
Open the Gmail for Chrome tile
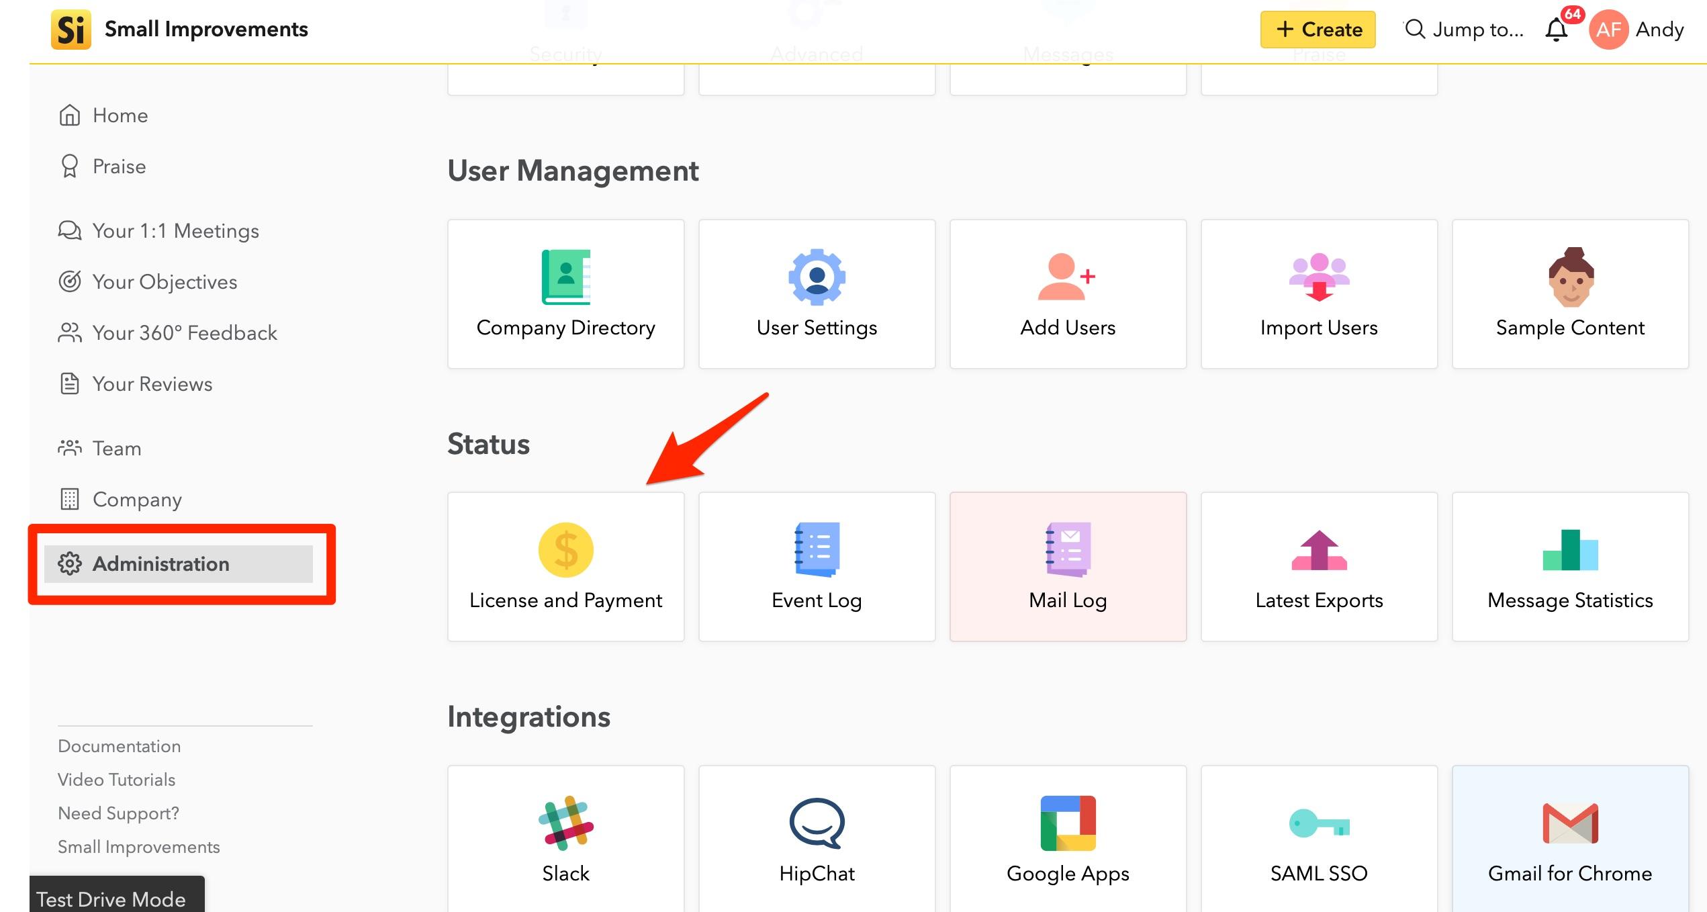tap(1570, 839)
